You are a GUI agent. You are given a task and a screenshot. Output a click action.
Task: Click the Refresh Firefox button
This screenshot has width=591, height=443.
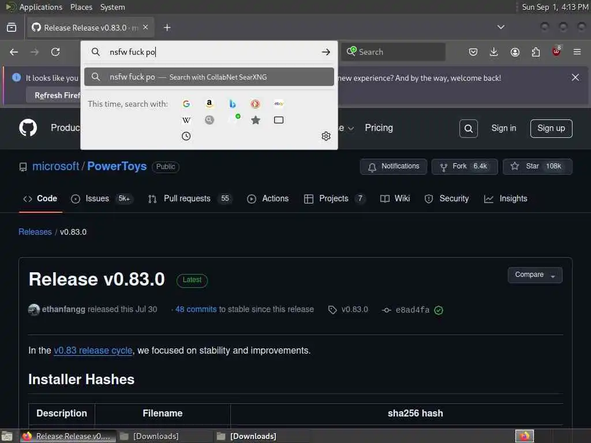click(x=54, y=95)
